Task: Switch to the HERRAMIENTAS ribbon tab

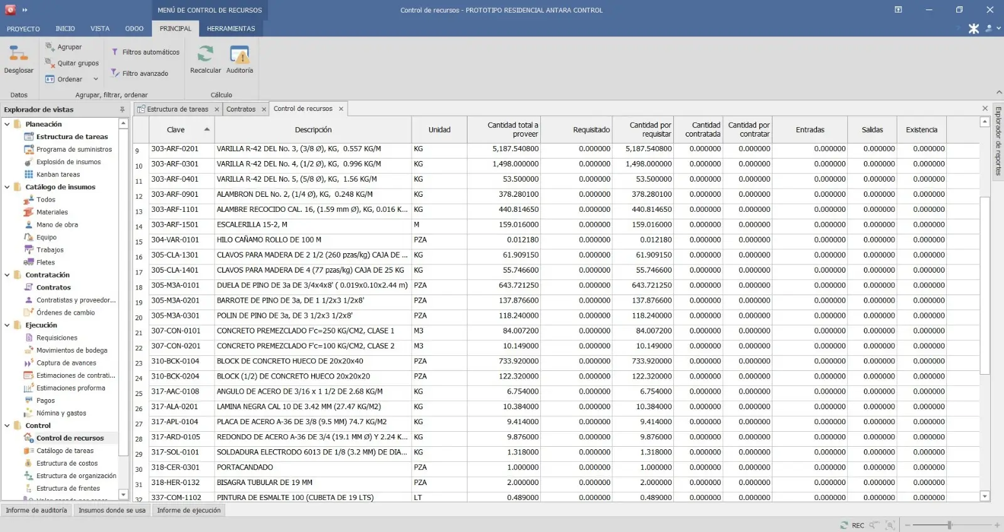Action: 231,29
